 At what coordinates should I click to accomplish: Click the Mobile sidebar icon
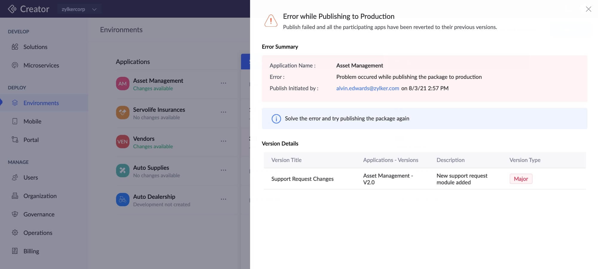[x=15, y=121]
